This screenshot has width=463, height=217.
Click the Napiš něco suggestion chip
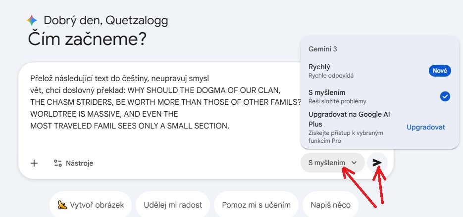click(x=330, y=205)
